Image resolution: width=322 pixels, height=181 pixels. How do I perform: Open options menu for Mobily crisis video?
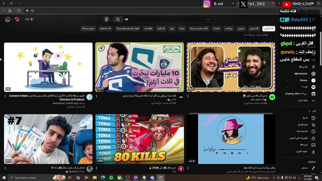tap(97, 96)
